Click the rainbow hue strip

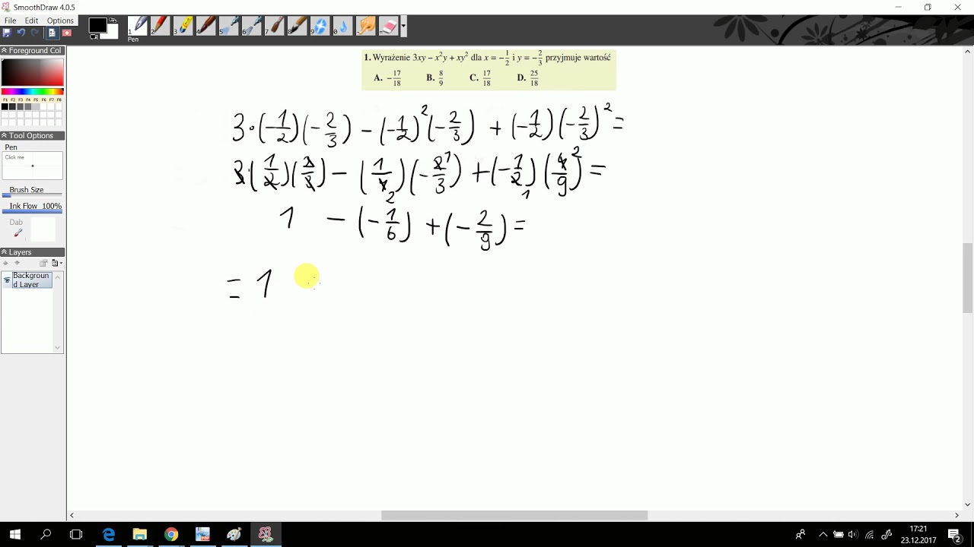tap(32, 92)
